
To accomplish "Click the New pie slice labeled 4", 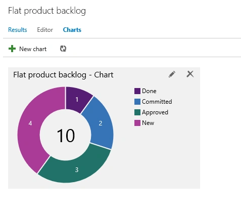I will click(32, 124).
